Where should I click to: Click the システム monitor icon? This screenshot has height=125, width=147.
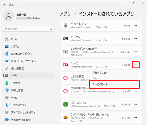(7, 46)
